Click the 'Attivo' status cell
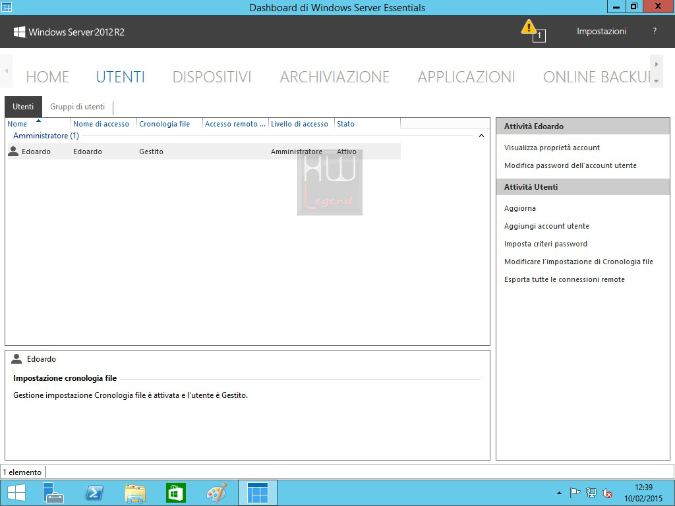The width and height of the screenshot is (675, 506). click(347, 152)
